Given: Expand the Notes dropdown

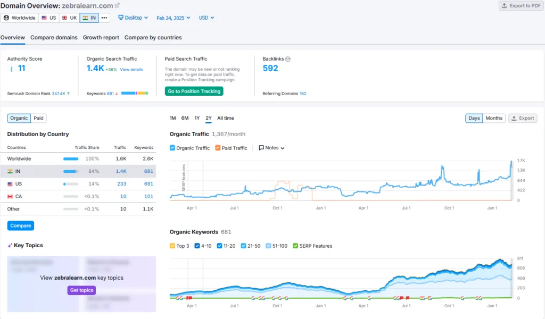Looking at the screenshot, I should coord(271,148).
